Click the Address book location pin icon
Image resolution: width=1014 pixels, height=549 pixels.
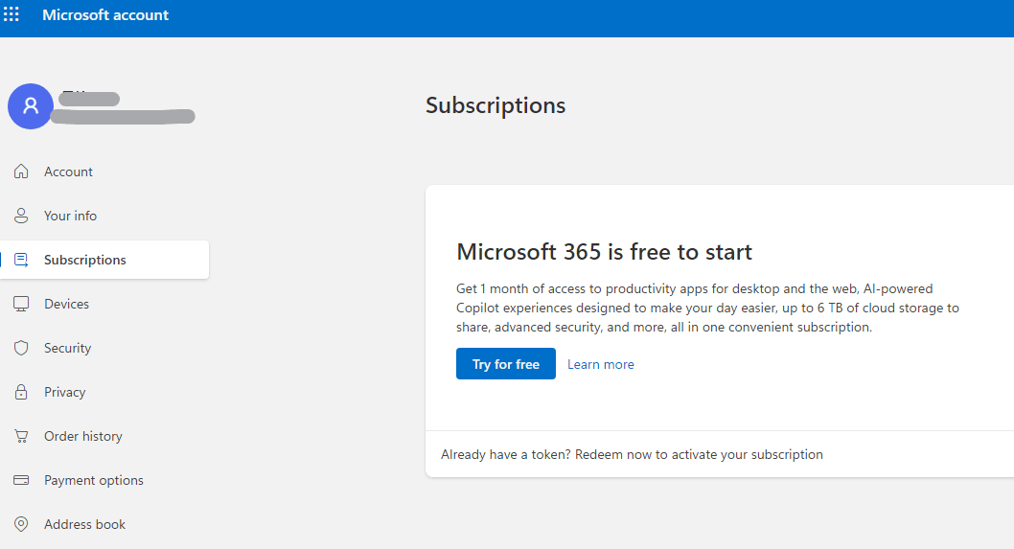[21, 524]
